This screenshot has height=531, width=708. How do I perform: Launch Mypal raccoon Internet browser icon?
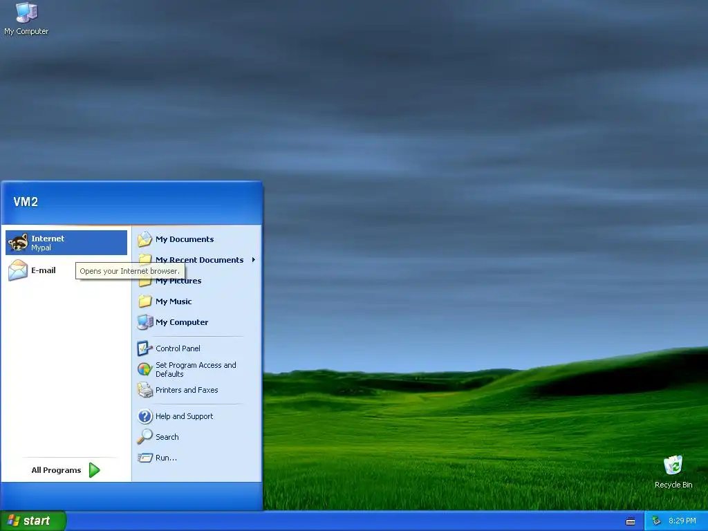click(x=18, y=243)
